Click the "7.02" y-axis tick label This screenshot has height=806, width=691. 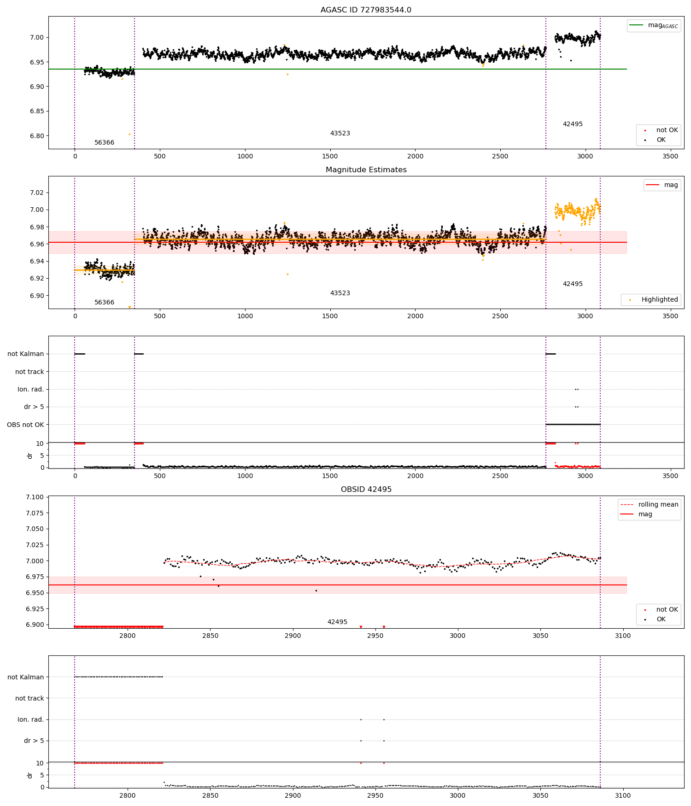point(37,193)
